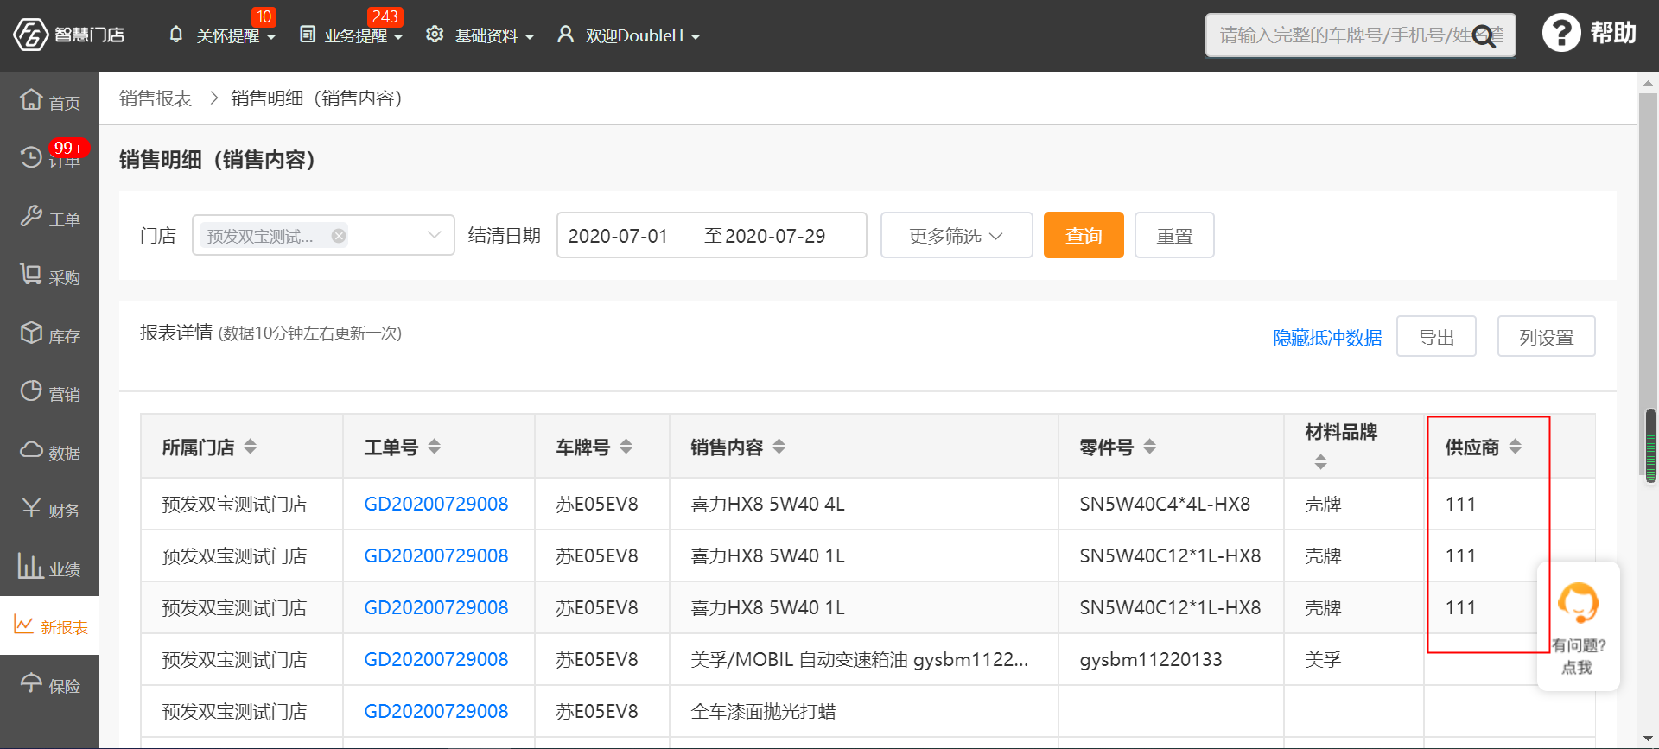Image resolution: width=1659 pixels, height=749 pixels.
Task: Sort by the 供应商 column
Action: [x=1516, y=447]
